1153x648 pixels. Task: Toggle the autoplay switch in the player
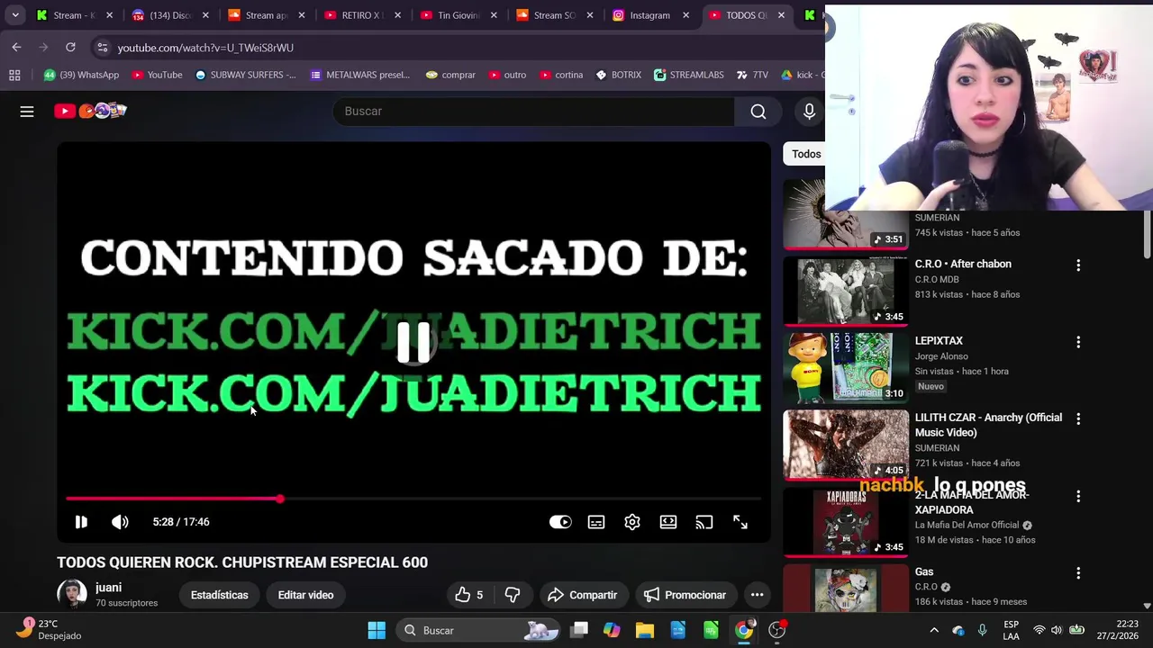point(560,522)
